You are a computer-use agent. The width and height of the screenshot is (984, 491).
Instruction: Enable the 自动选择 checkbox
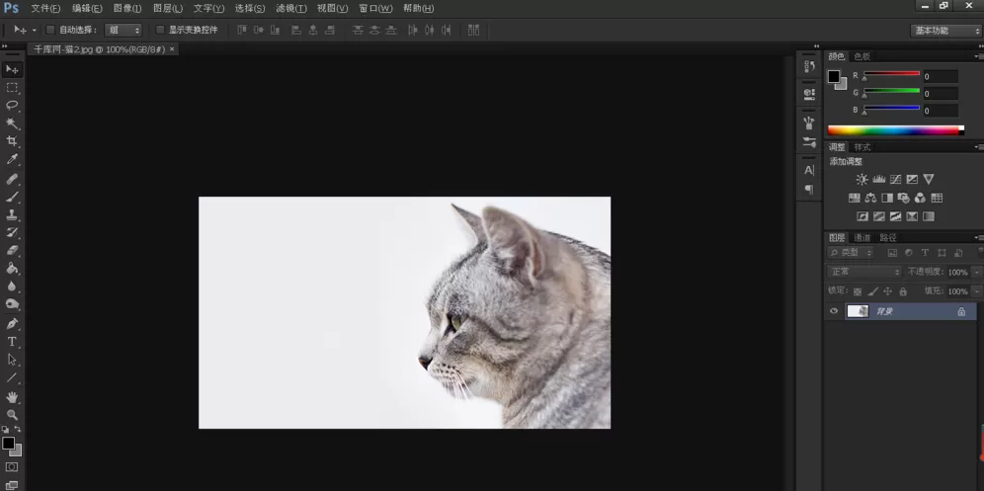pyautogui.click(x=50, y=30)
